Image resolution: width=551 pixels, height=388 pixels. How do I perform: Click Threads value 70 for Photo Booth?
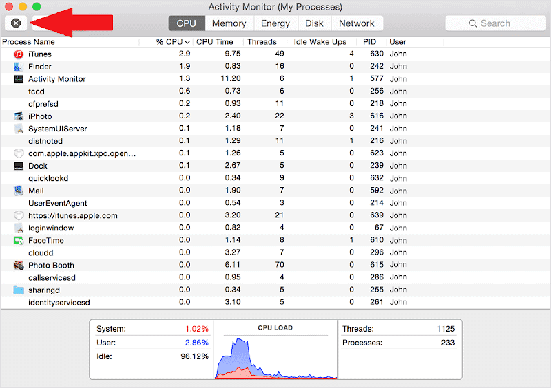click(x=280, y=265)
